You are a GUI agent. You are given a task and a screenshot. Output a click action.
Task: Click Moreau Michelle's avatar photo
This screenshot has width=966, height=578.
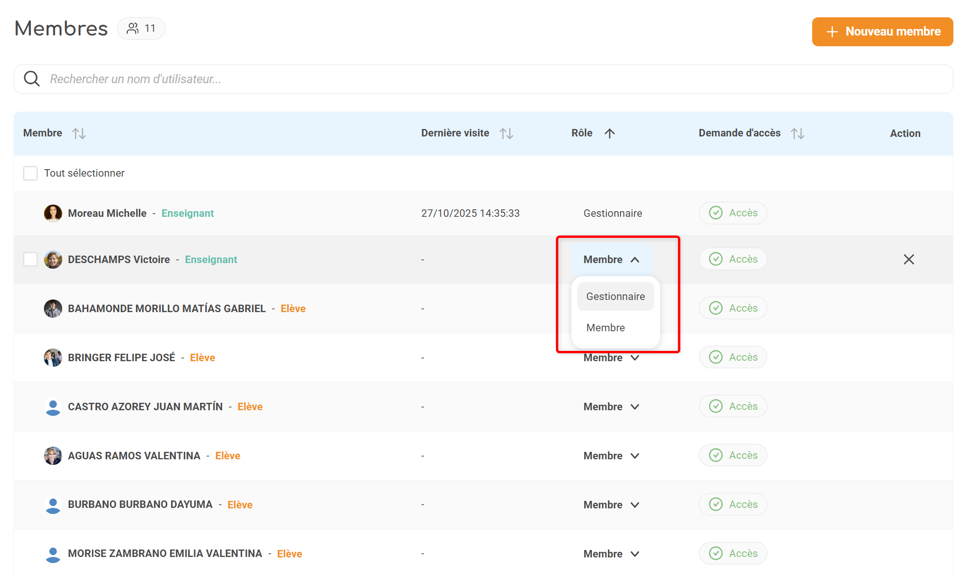coord(53,213)
